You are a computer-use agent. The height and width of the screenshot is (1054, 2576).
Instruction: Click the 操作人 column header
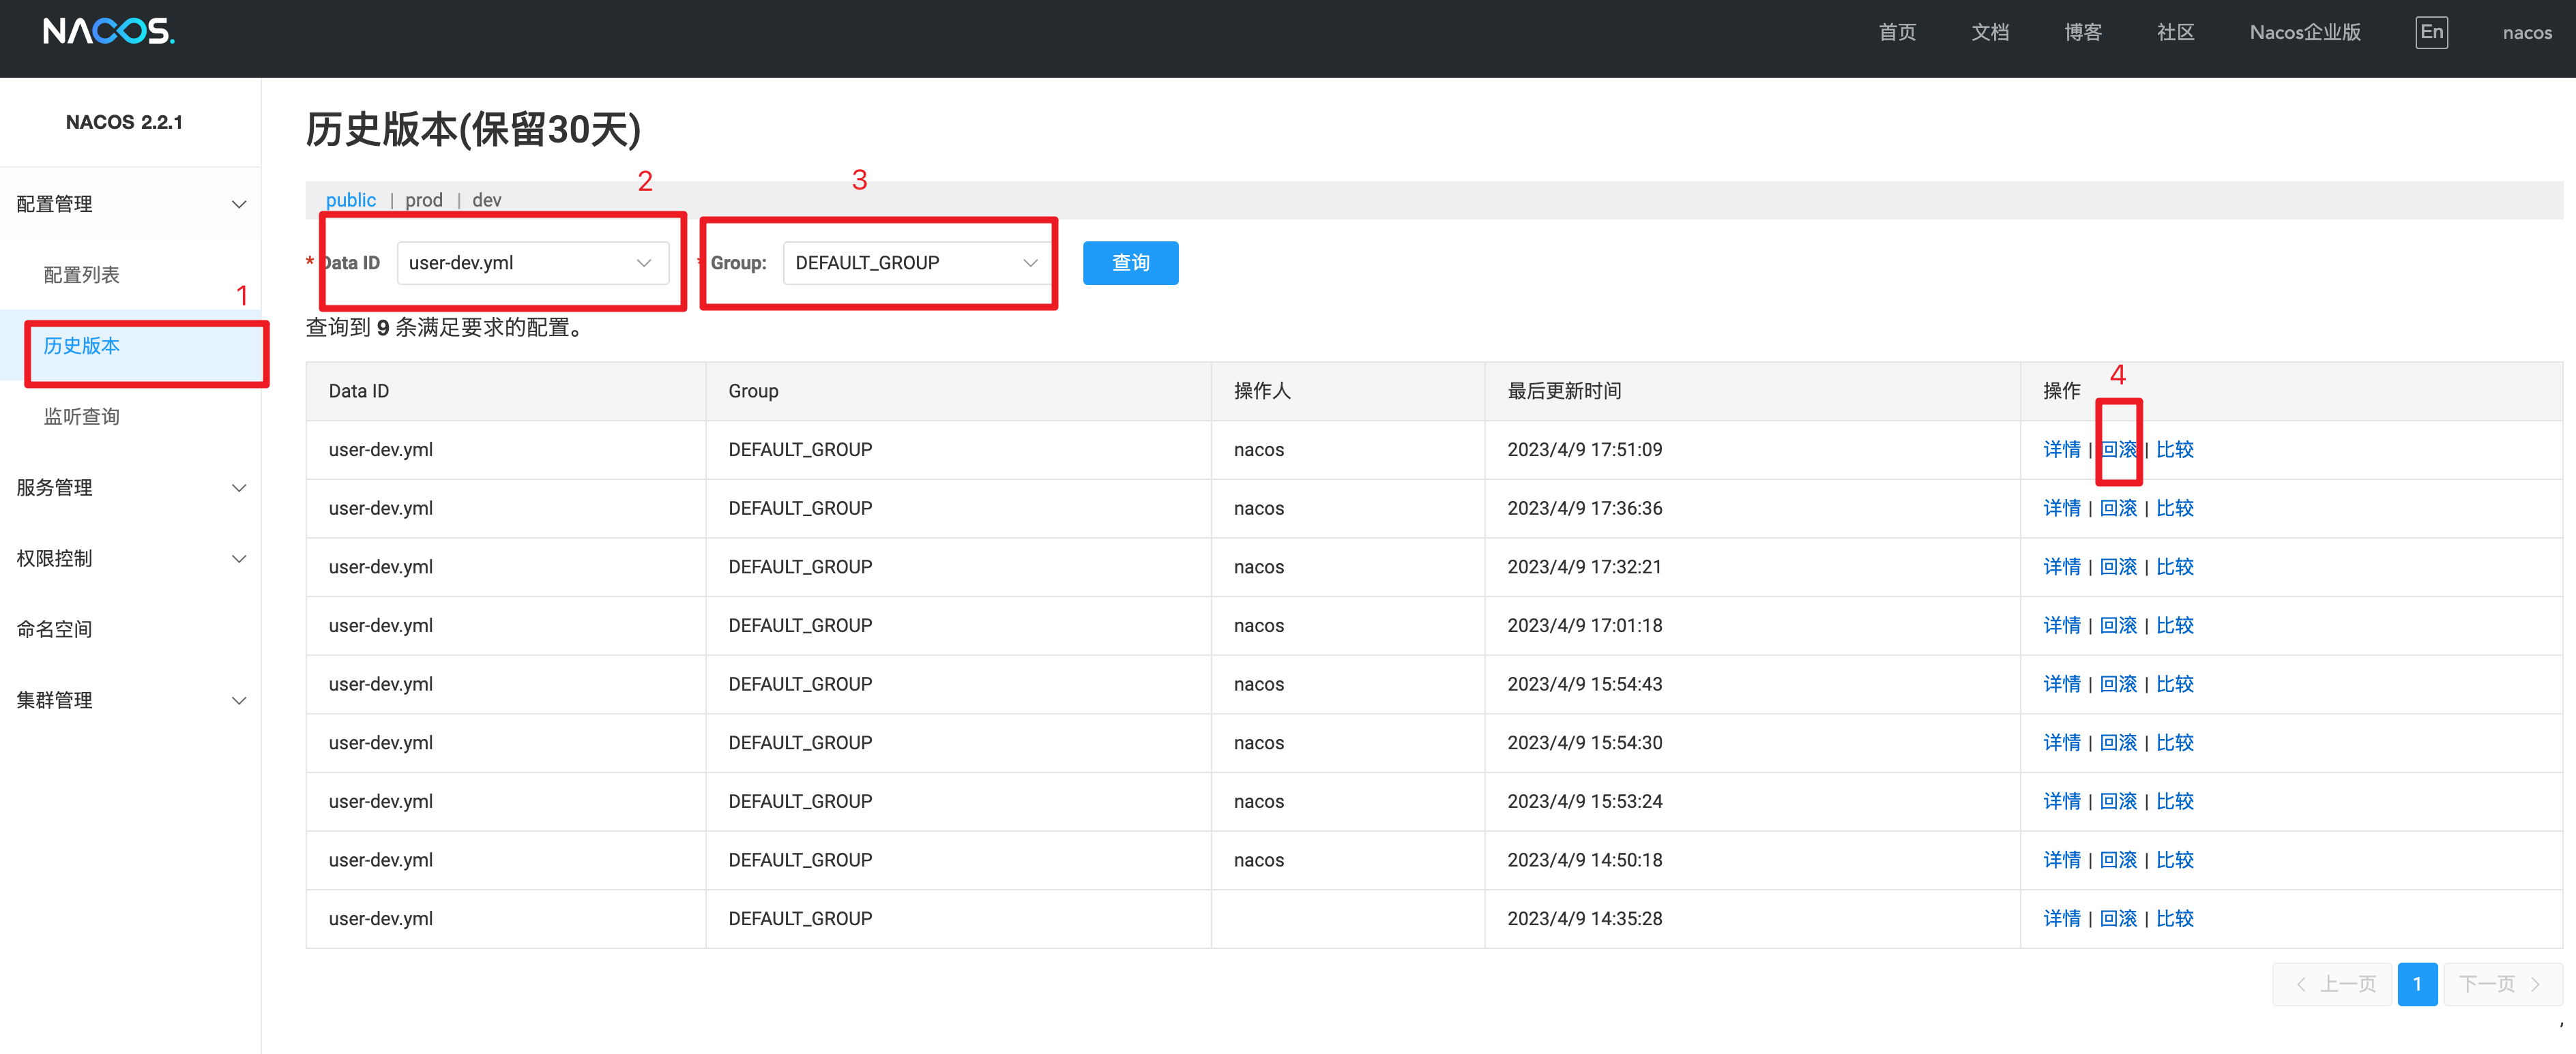(x=1262, y=391)
